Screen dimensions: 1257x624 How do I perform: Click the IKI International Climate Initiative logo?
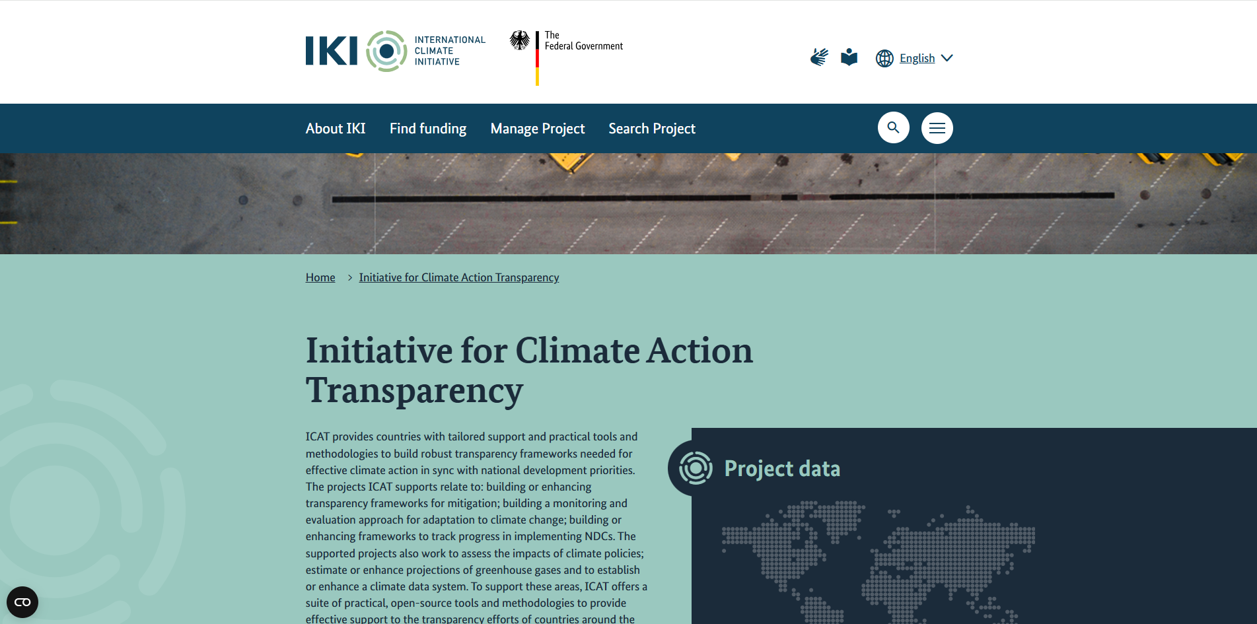[395, 51]
